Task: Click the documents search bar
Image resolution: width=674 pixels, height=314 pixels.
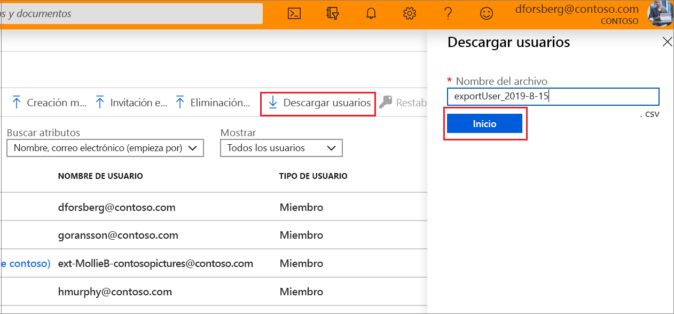Action: [131, 13]
